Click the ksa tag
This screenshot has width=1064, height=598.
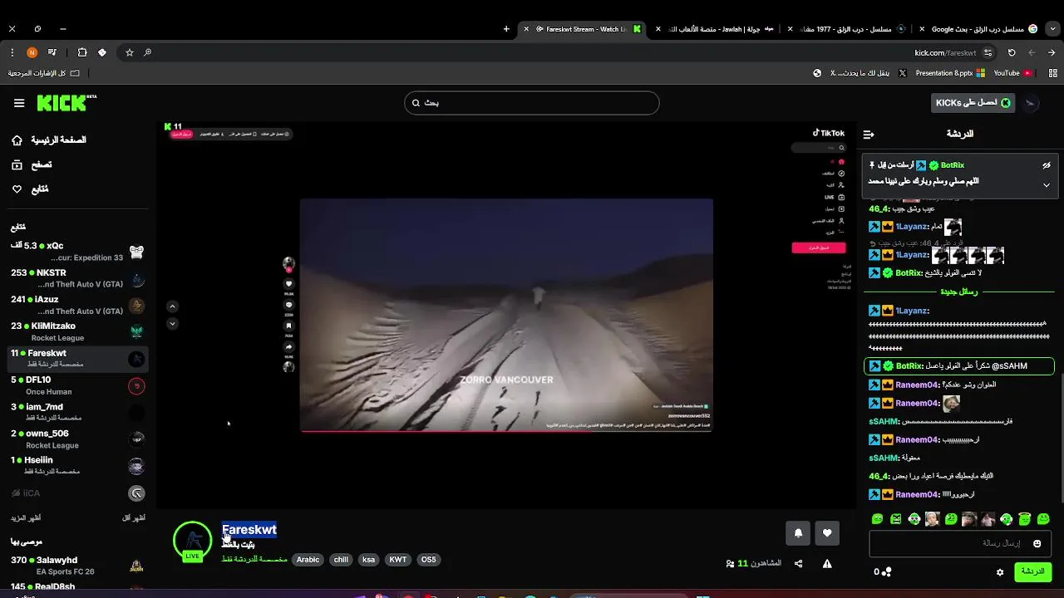coord(369,560)
